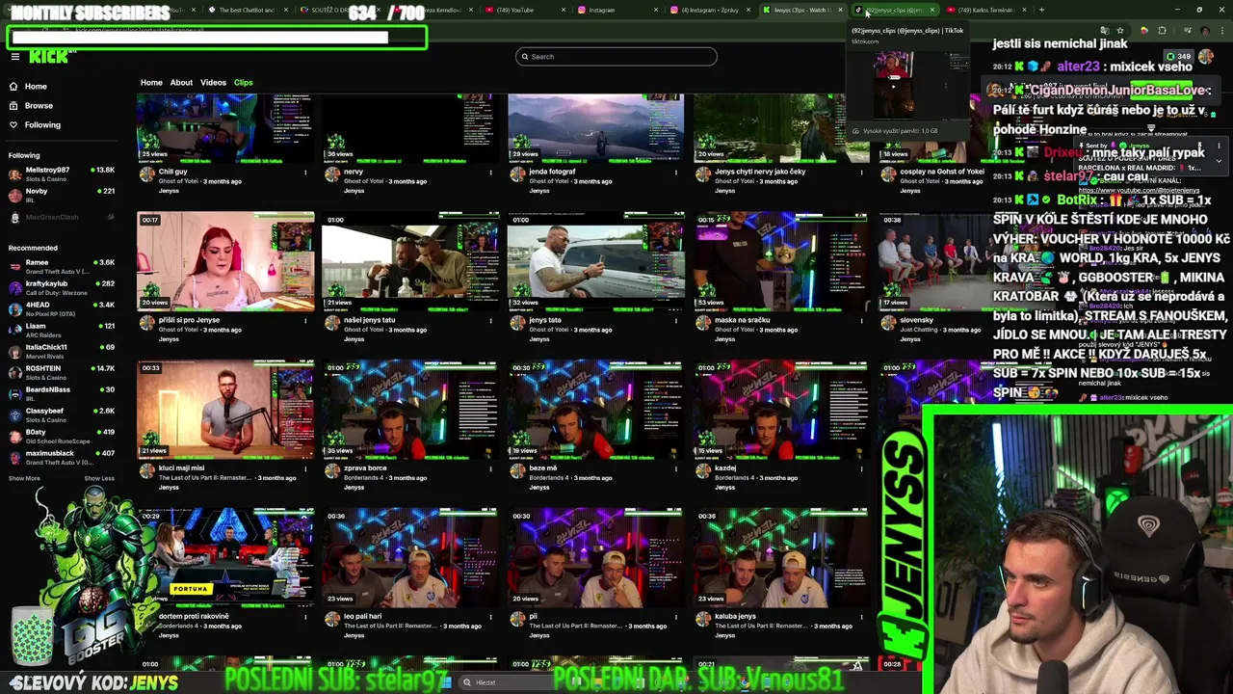Click the channel avatar beside 'kazdej' clip
The width and height of the screenshot is (1233, 694).
(x=702, y=471)
